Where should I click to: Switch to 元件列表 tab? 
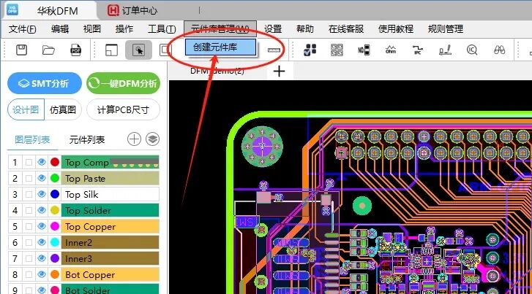(87, 139)
